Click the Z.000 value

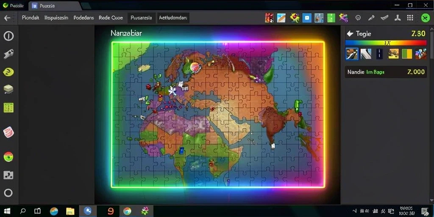(x=416, y=72)
